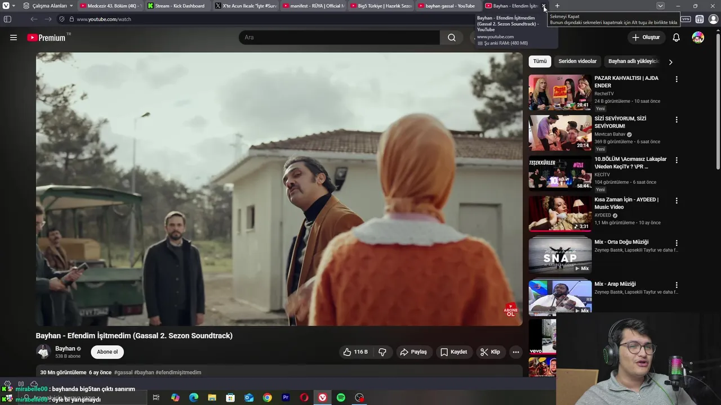Open options for 10.BÖLÜM Acımasız Lakaplar video
The image size is (721, 405).
tap(677, 160)
